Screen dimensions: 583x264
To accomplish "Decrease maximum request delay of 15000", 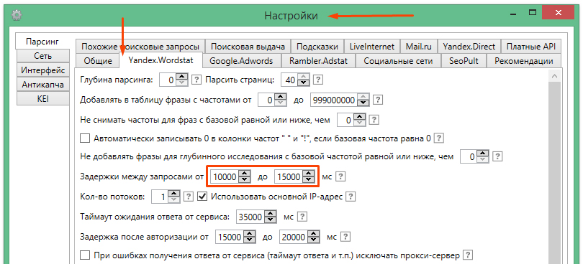I will (x=308, y=180).
